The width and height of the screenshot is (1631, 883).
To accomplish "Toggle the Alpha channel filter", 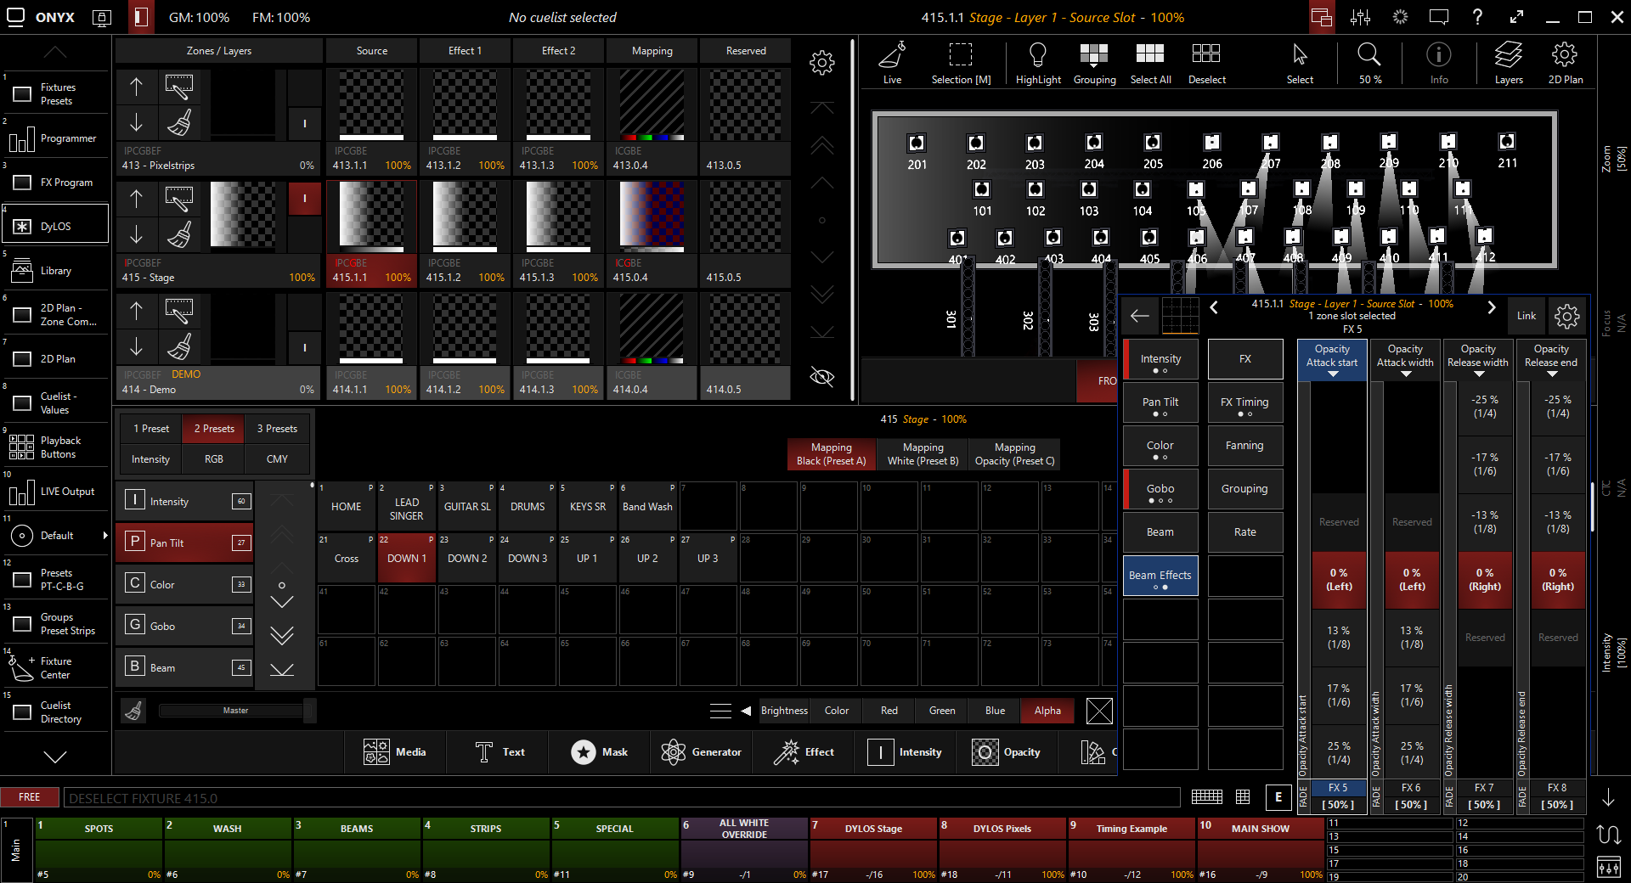I will [1047, 711].
